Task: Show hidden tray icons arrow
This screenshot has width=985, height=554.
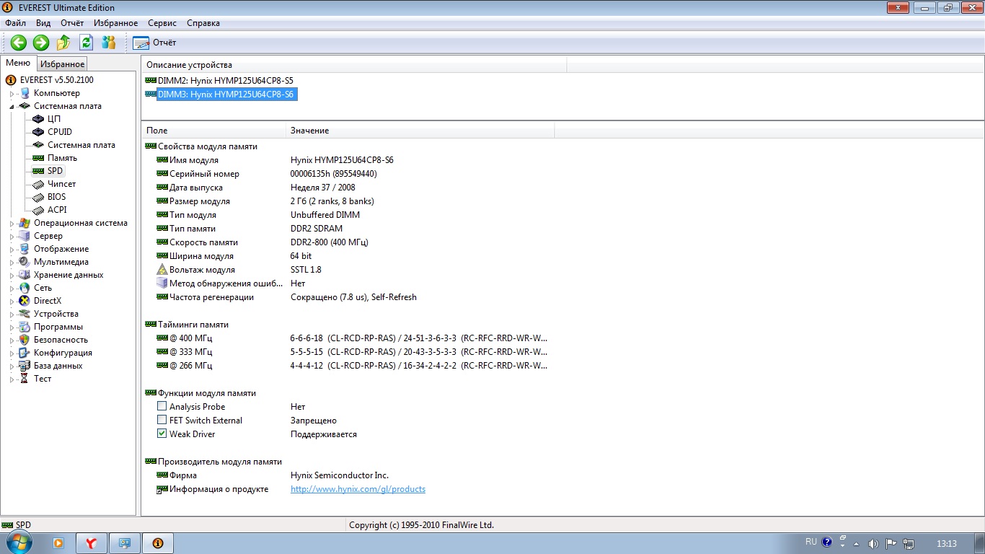Action: (x=856, y=543)
